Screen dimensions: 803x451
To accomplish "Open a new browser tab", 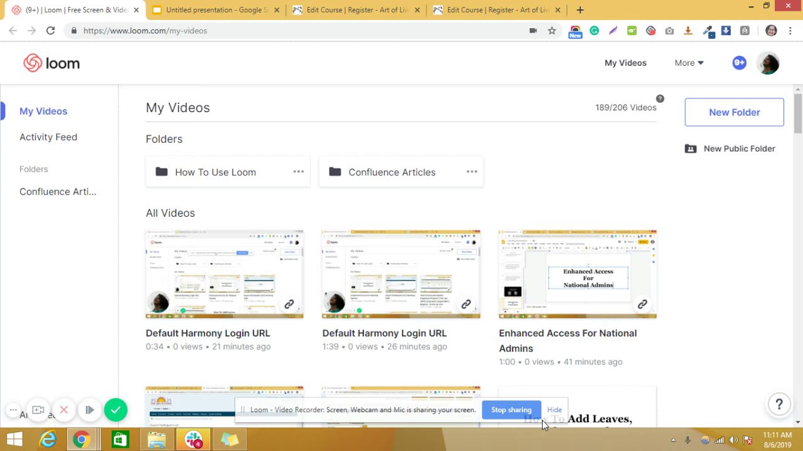I will click(580, 10).
